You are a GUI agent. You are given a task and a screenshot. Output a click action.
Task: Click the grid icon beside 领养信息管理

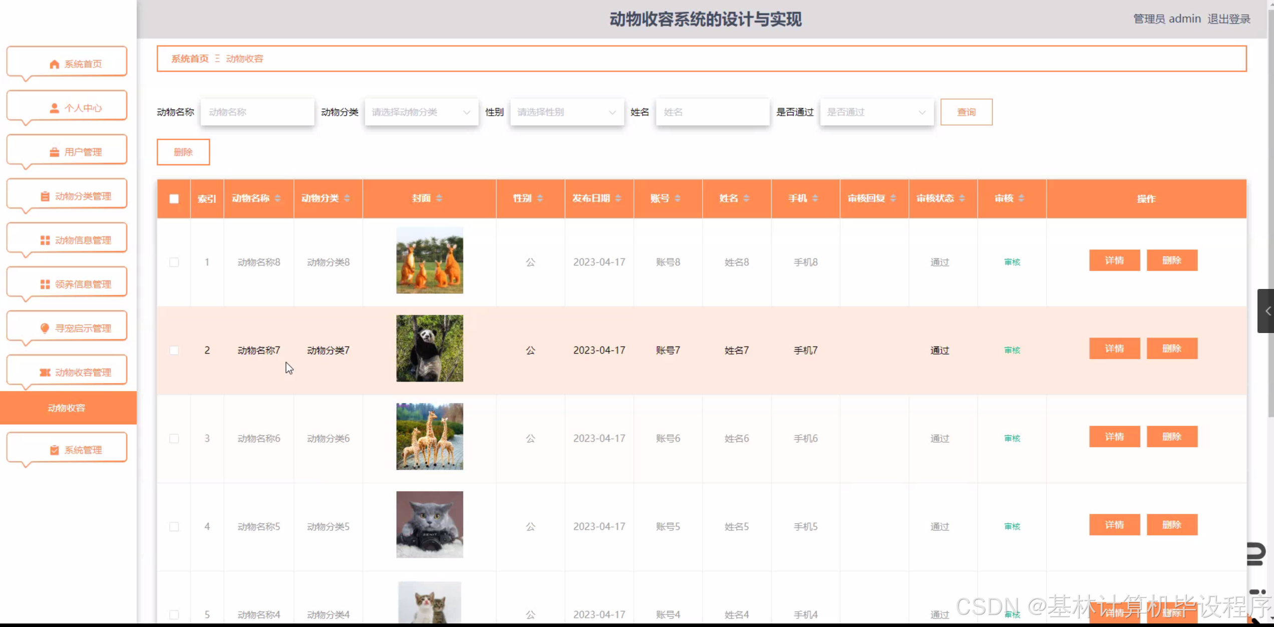tap(45, 284)
